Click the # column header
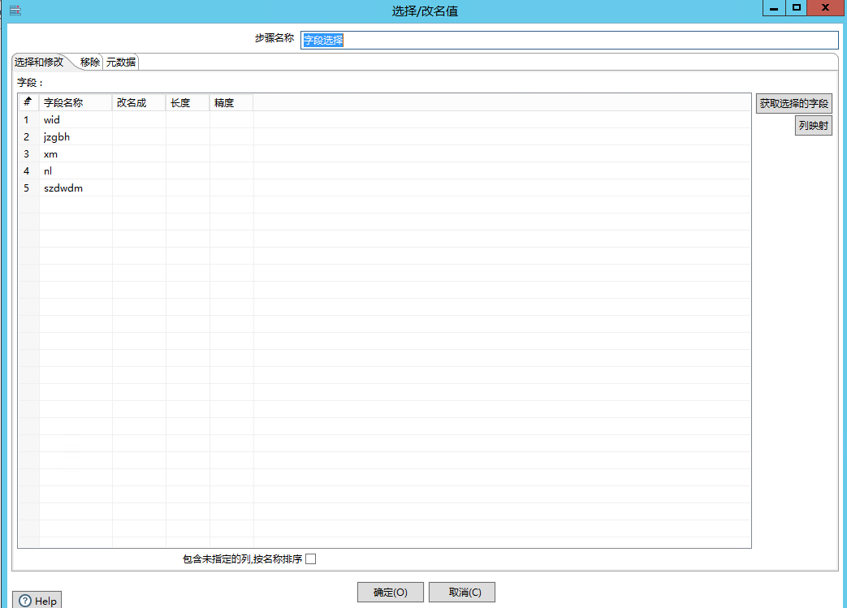The image size is (847, 608). pyautogui.click(x=28, y=102)
